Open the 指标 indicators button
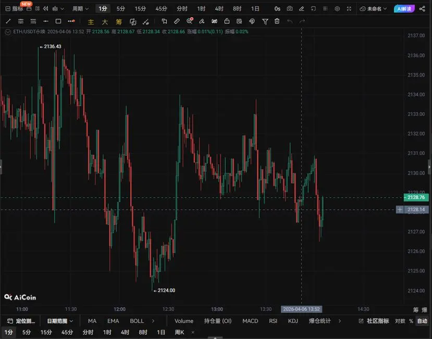The width and height of the screenshot is (432, 339). pyautogui.click(x=14, y=9)
